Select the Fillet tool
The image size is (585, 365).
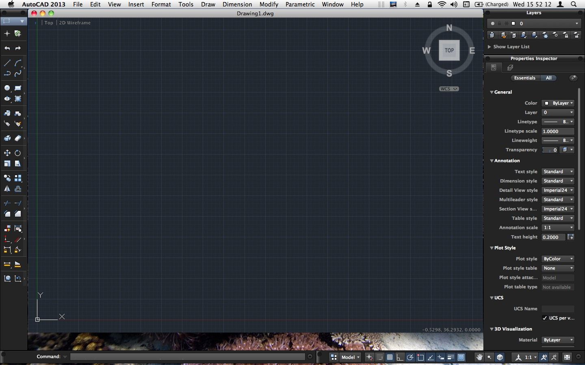(7, 214)
